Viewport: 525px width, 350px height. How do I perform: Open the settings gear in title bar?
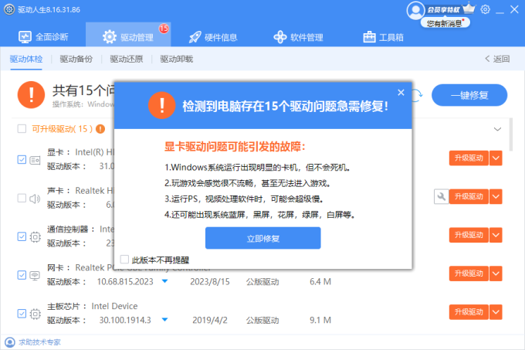tap(485, 9)
